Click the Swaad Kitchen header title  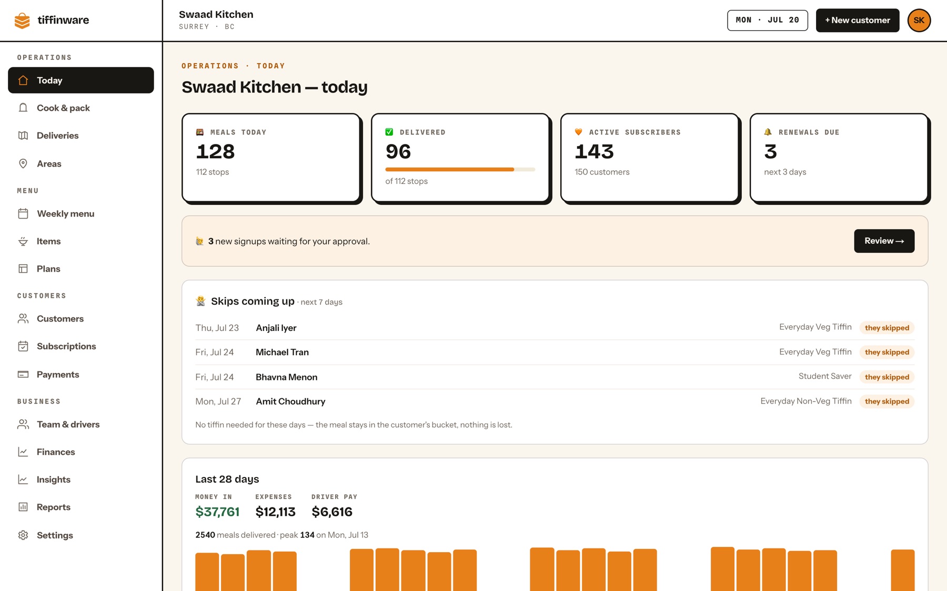(216, 14)
